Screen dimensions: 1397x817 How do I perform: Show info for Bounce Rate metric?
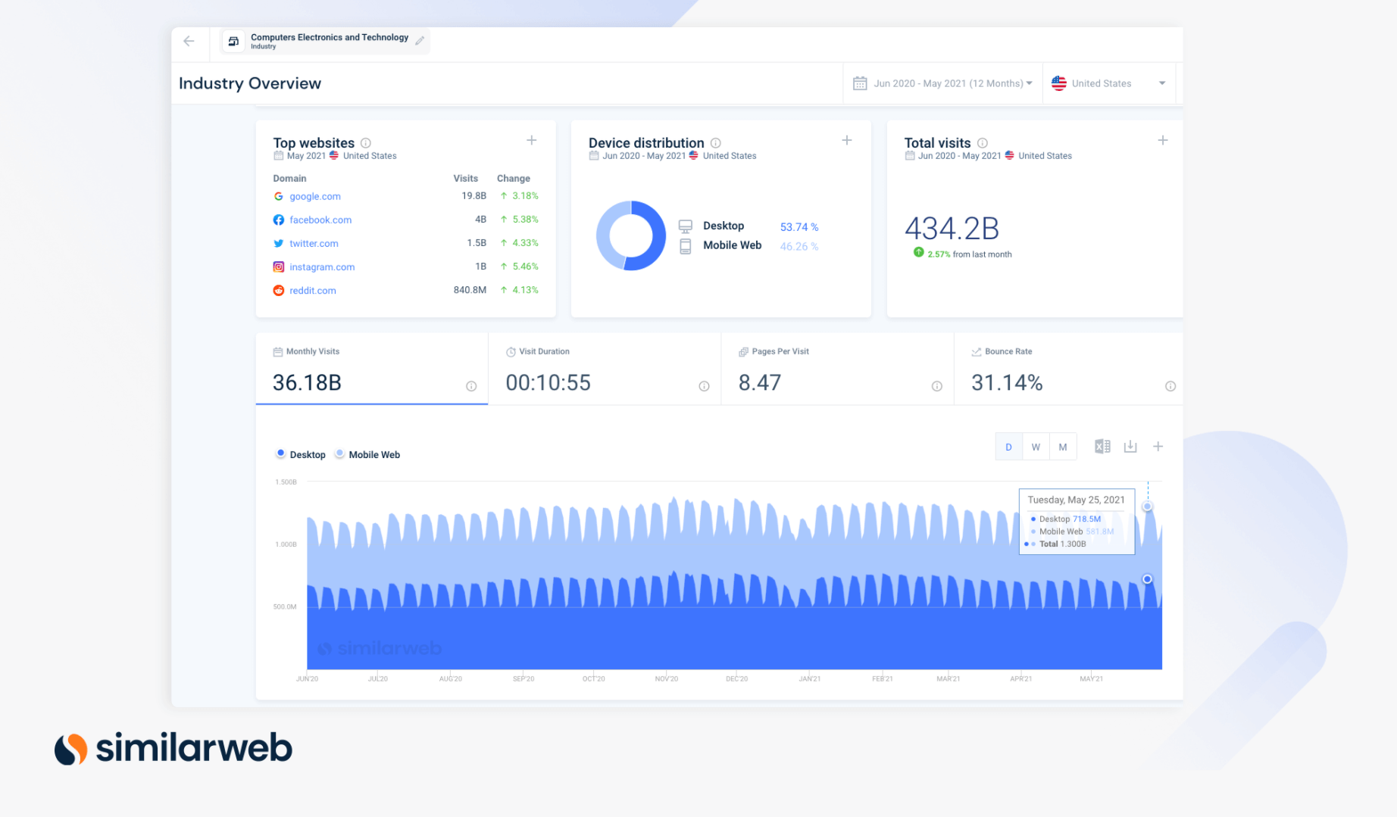tap(1170, 386)
